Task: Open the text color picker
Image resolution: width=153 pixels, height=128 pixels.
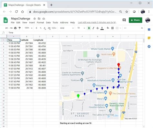Action: 102,28
